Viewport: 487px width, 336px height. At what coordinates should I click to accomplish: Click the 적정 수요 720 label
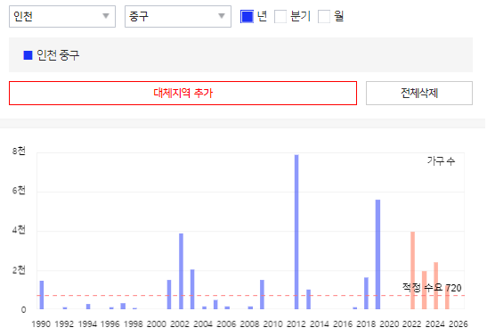tap(432, 288)
